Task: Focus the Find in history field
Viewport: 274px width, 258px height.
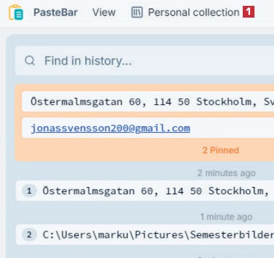Action: point(144,61)
